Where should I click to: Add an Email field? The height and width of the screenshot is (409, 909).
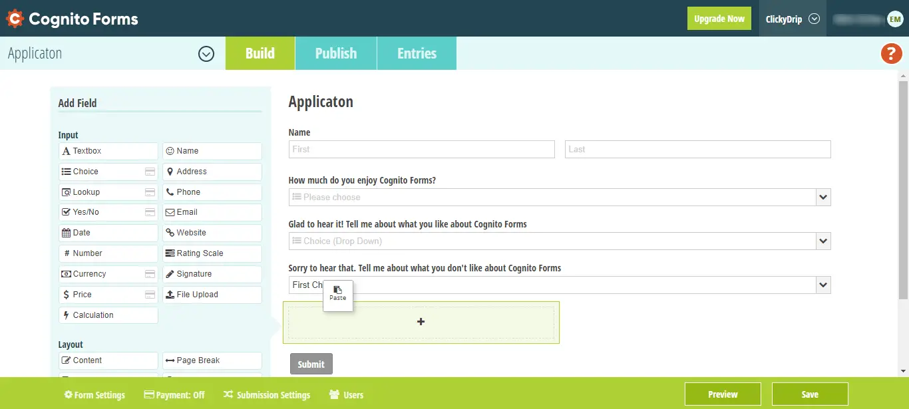[x=212, y=212]
